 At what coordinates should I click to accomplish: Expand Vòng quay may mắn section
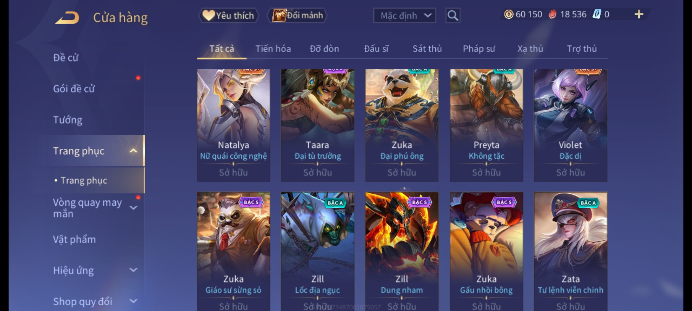coord(133,208)
